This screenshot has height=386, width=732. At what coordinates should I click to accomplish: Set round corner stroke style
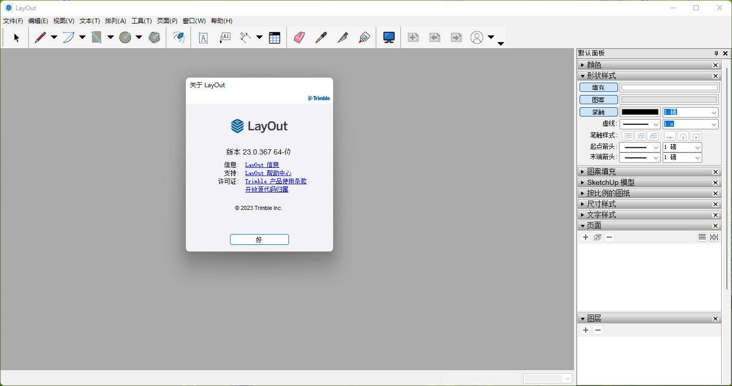[640, 136]
